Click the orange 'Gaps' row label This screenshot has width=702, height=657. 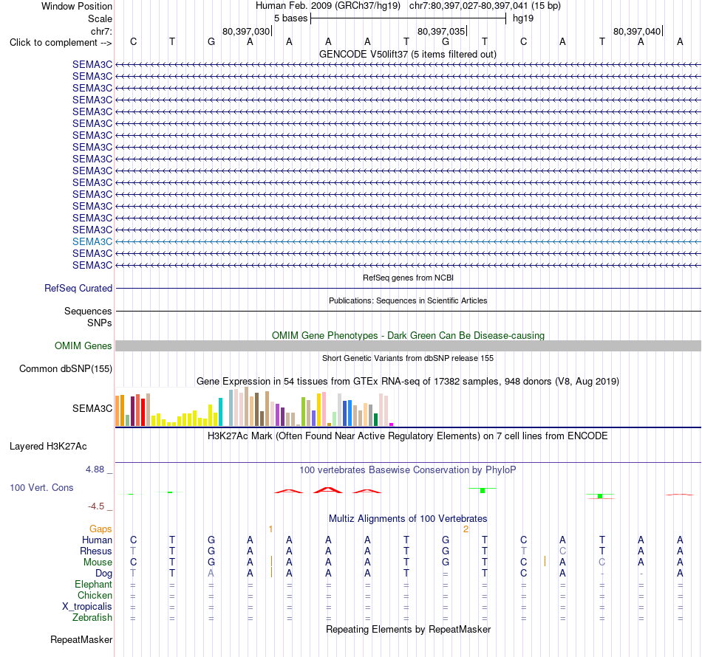point(100,529)
